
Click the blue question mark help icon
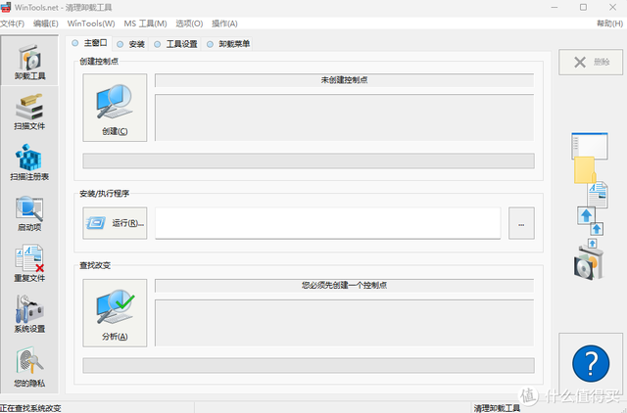click(591, 363)
